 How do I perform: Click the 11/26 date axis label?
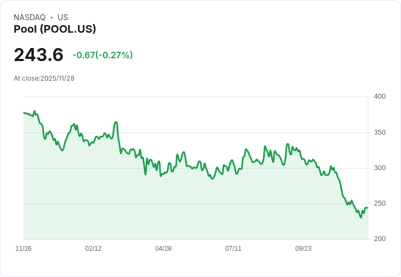[23, 249]
